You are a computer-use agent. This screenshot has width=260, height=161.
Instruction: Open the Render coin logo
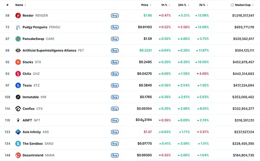(x=18, y=16)
